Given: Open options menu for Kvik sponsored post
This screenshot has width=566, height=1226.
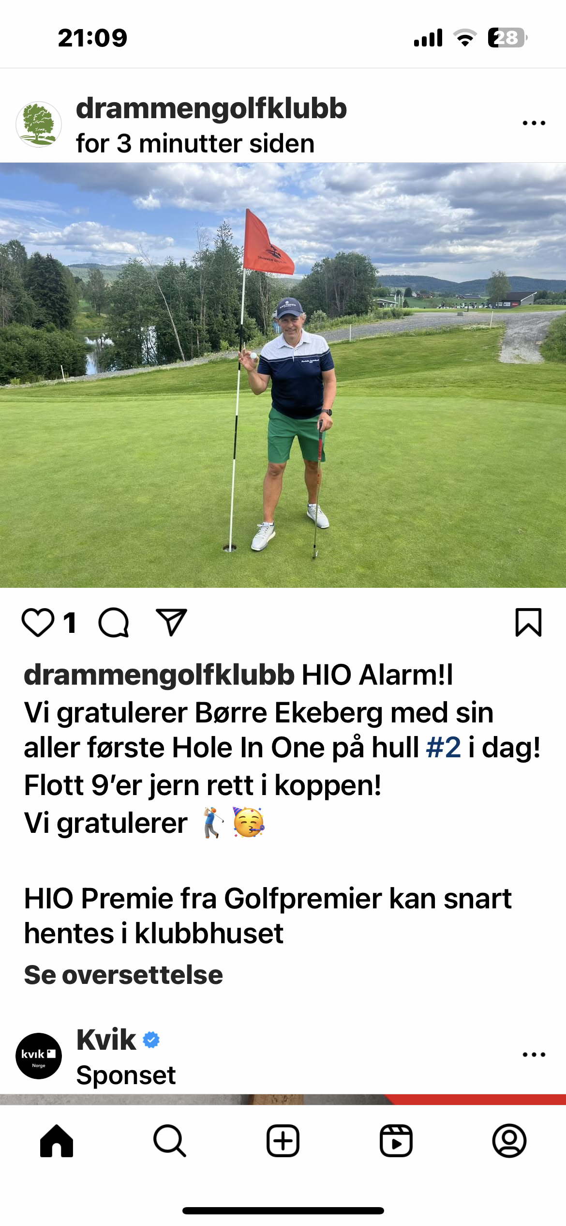Looking at the screenshot, I should pyautogui.click(x=534, y=1055).
